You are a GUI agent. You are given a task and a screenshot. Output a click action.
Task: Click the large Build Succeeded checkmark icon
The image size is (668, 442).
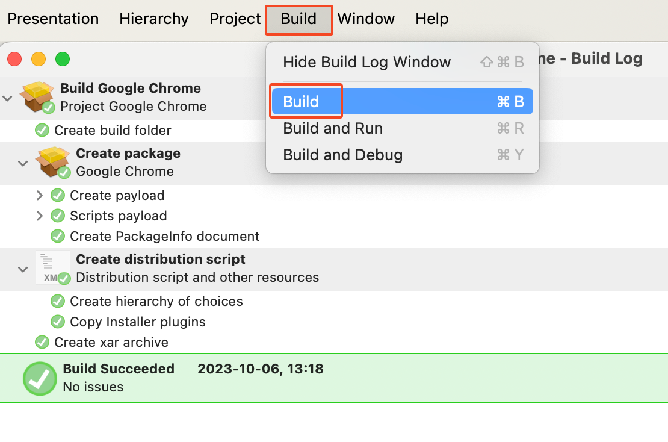point(40,378)
